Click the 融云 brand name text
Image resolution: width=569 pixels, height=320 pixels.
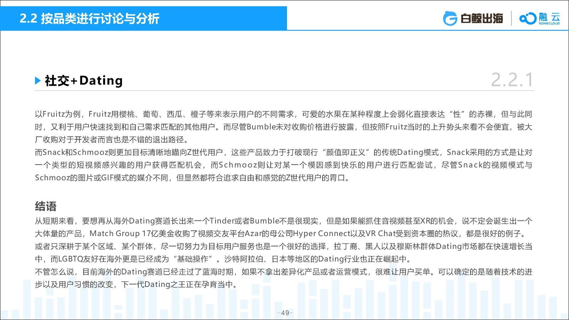pos(549,17)
